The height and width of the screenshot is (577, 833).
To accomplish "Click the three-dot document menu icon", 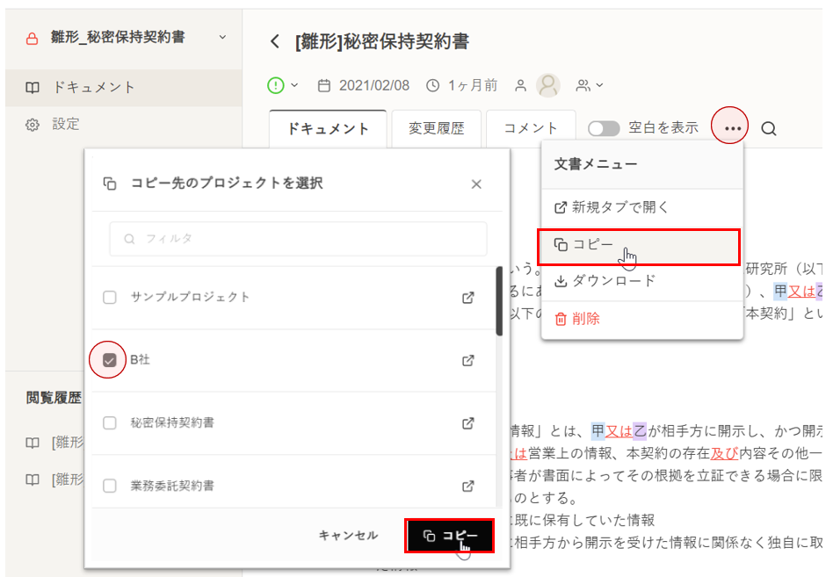I will click(733, 128).
